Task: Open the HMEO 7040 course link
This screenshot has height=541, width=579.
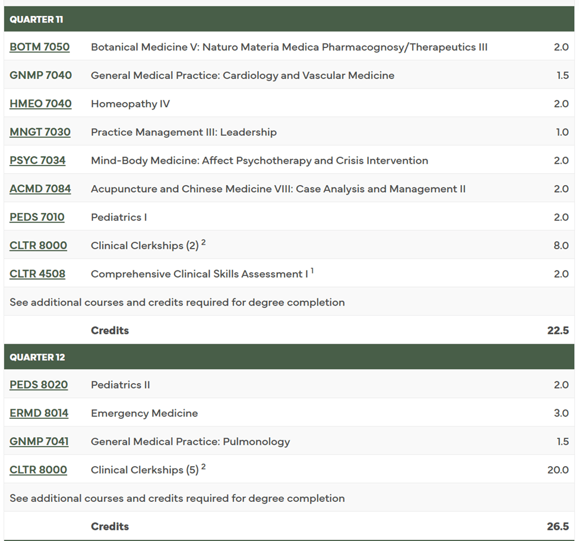Action: [x=40, y=104]
